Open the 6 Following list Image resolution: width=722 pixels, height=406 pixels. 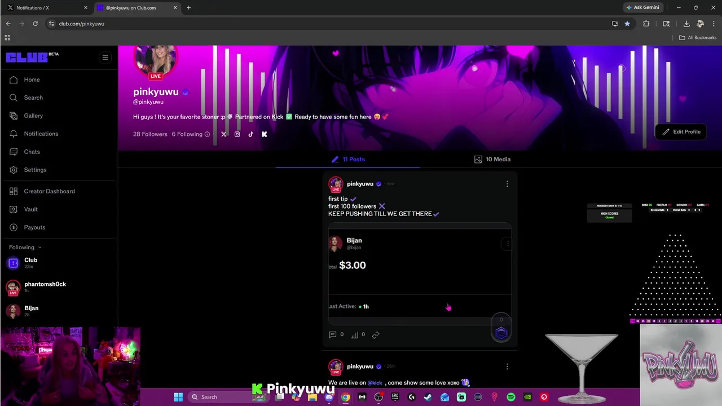[187, 134]
